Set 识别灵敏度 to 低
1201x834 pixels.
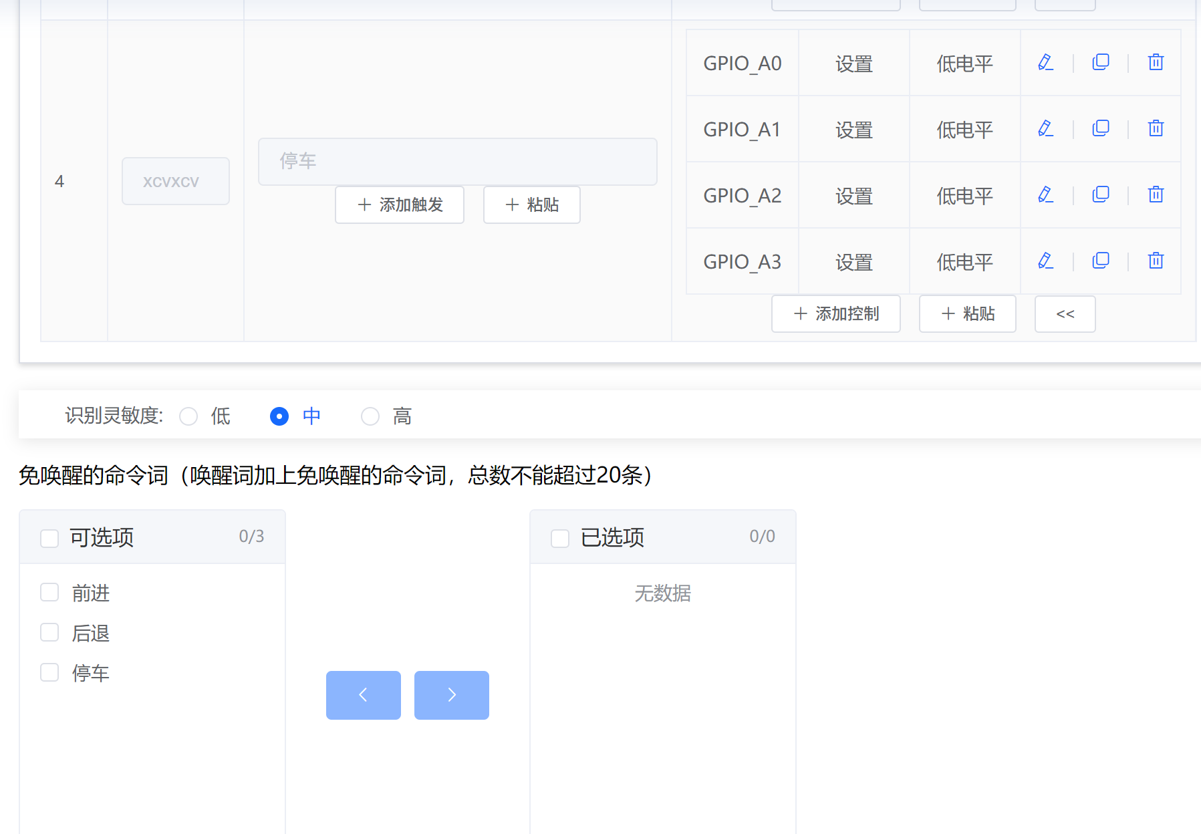[x=188, y=416]
